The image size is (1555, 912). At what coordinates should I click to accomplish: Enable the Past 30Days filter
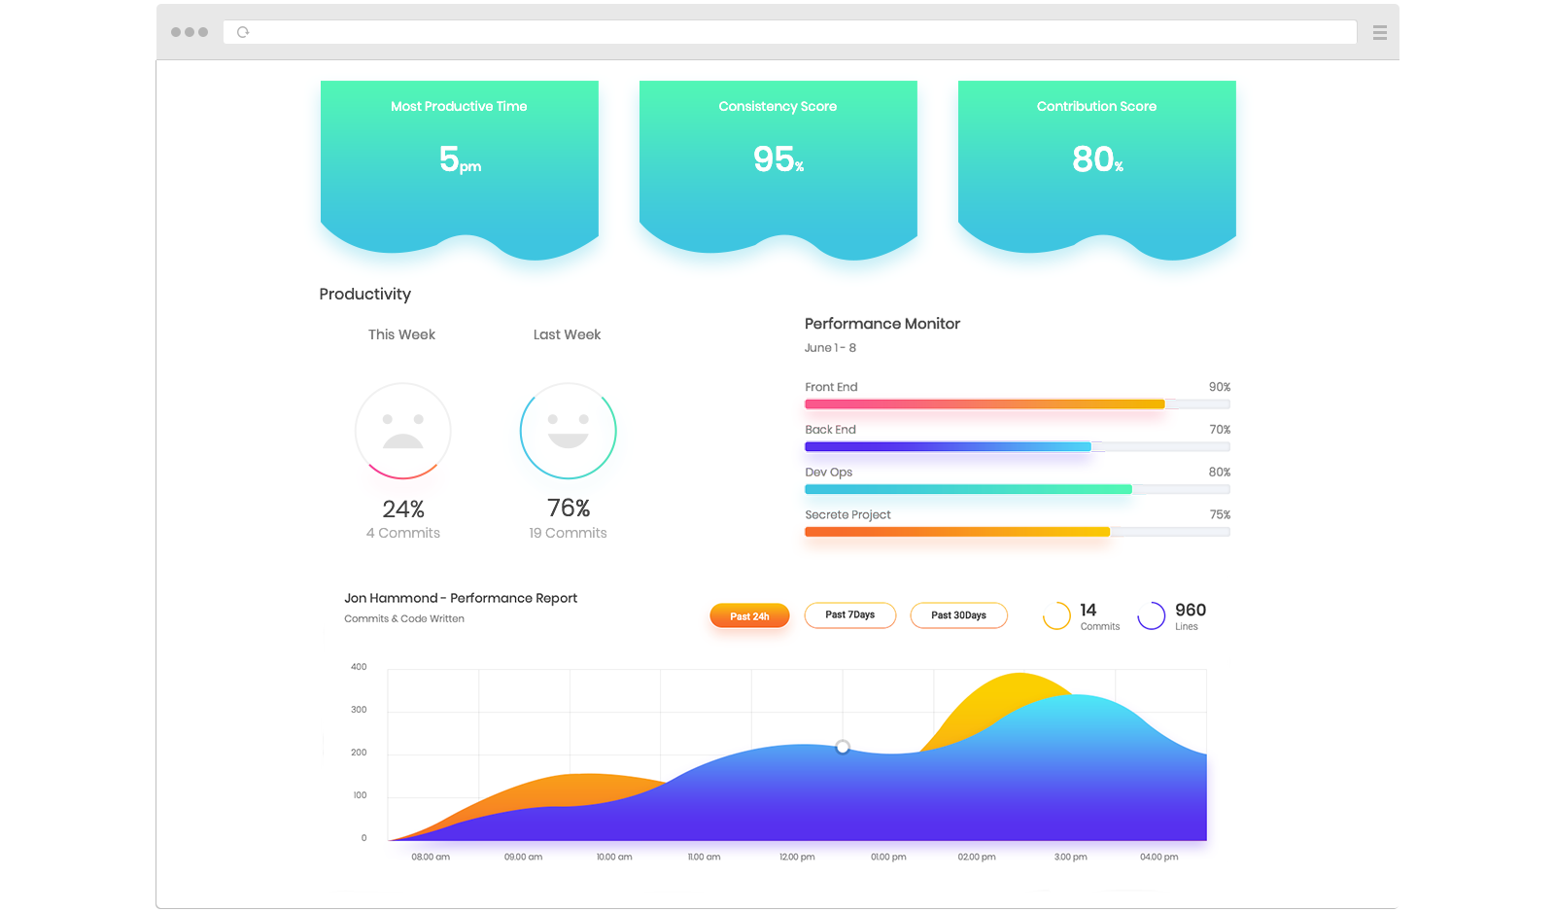[x=958, y=615]
